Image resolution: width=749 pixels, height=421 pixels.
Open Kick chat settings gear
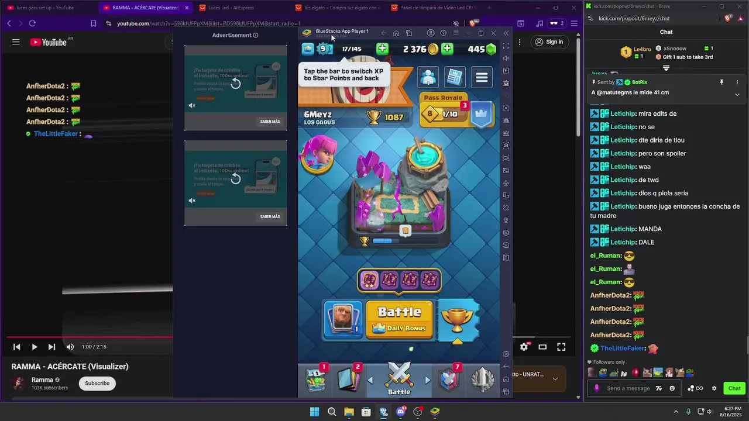pos(714,388)
